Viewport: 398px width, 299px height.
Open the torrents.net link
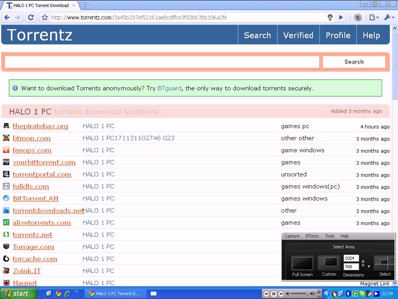tap(32, 235)
